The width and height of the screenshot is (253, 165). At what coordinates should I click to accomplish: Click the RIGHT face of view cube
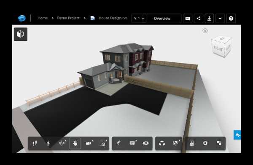point(218,48)
